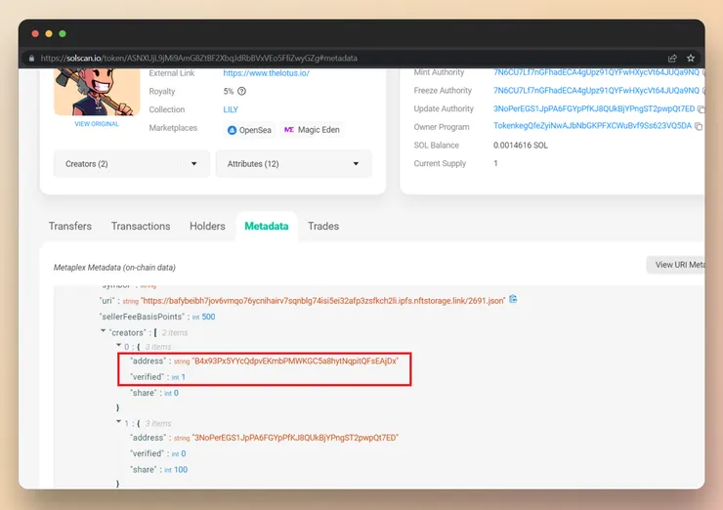Collapse creator item 1 node
Viewport: 723px width, 510px height.
(118, 421)
